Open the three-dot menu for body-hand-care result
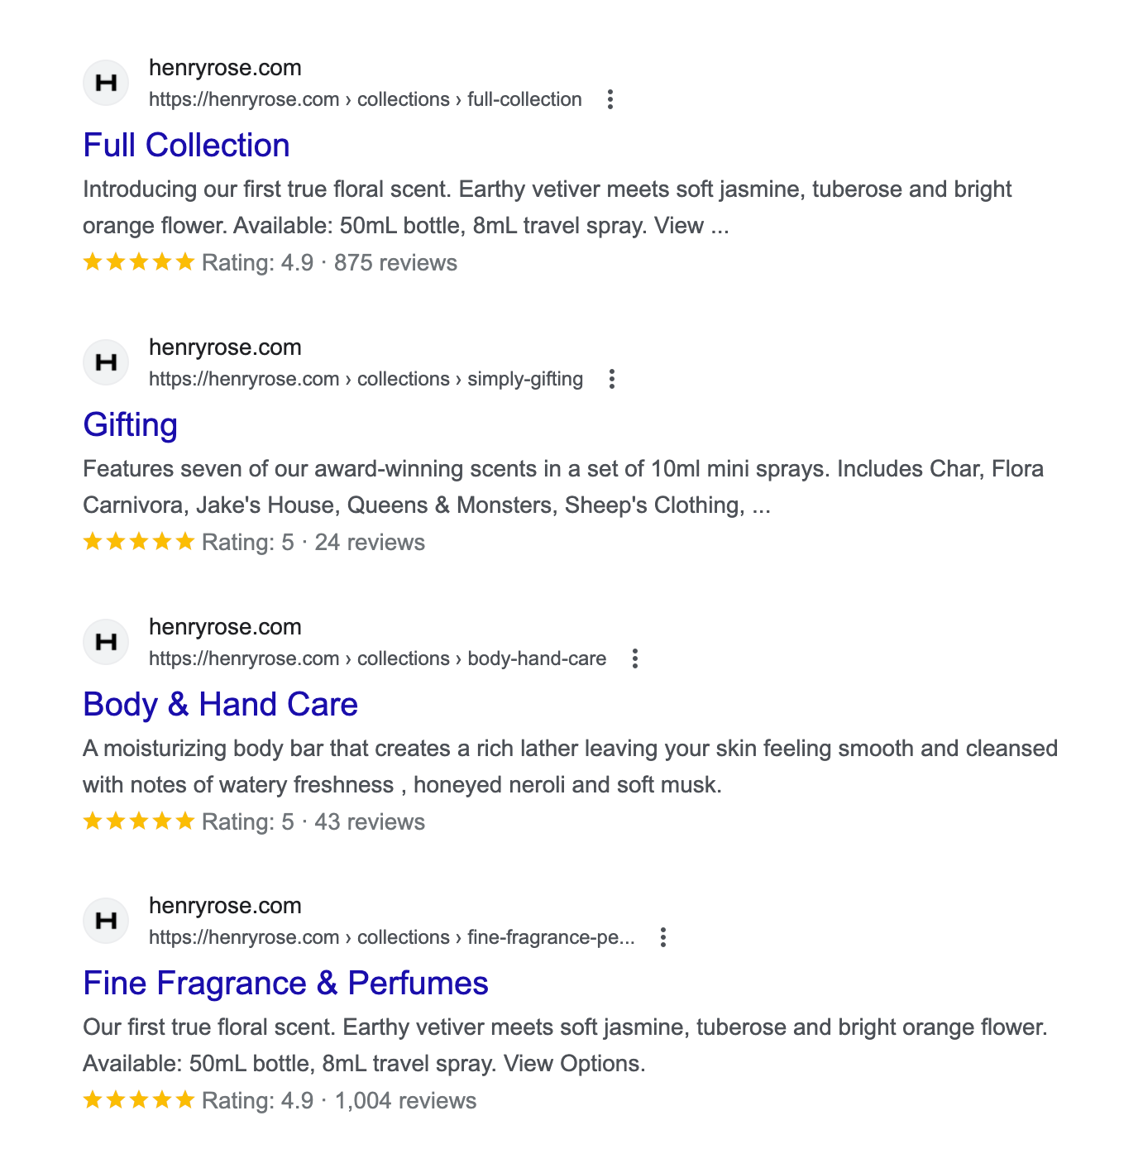The height and width of the screenshot is (1173, 1143). click(635, 658)
